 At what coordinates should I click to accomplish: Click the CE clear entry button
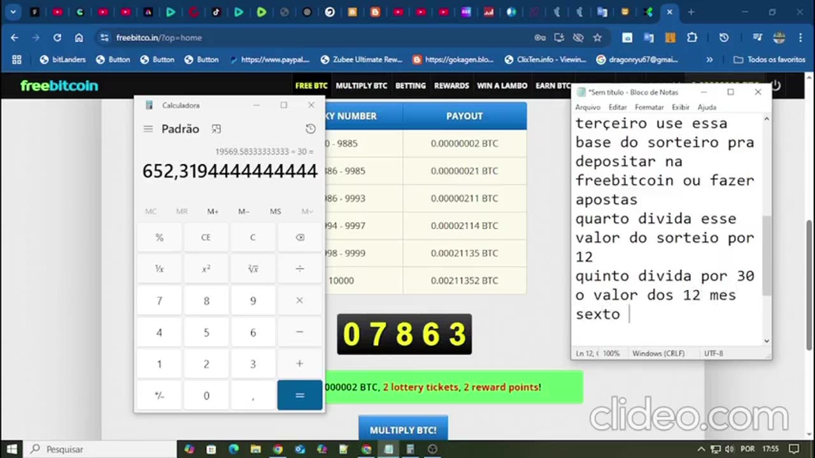[x=206, y=237]
